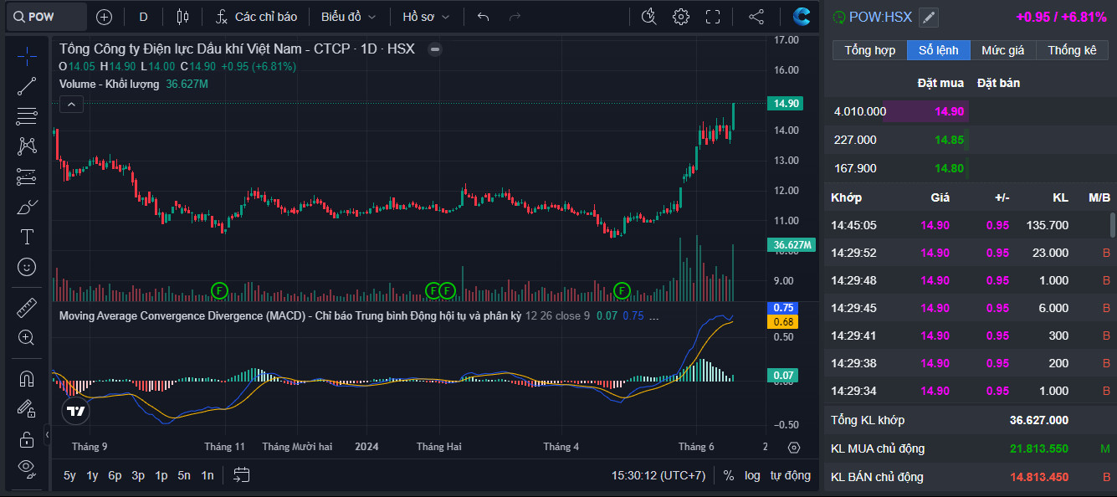Screen dimensions: 1117x497
Task: Toggle magnet mode
Action: tap(27, 378)
